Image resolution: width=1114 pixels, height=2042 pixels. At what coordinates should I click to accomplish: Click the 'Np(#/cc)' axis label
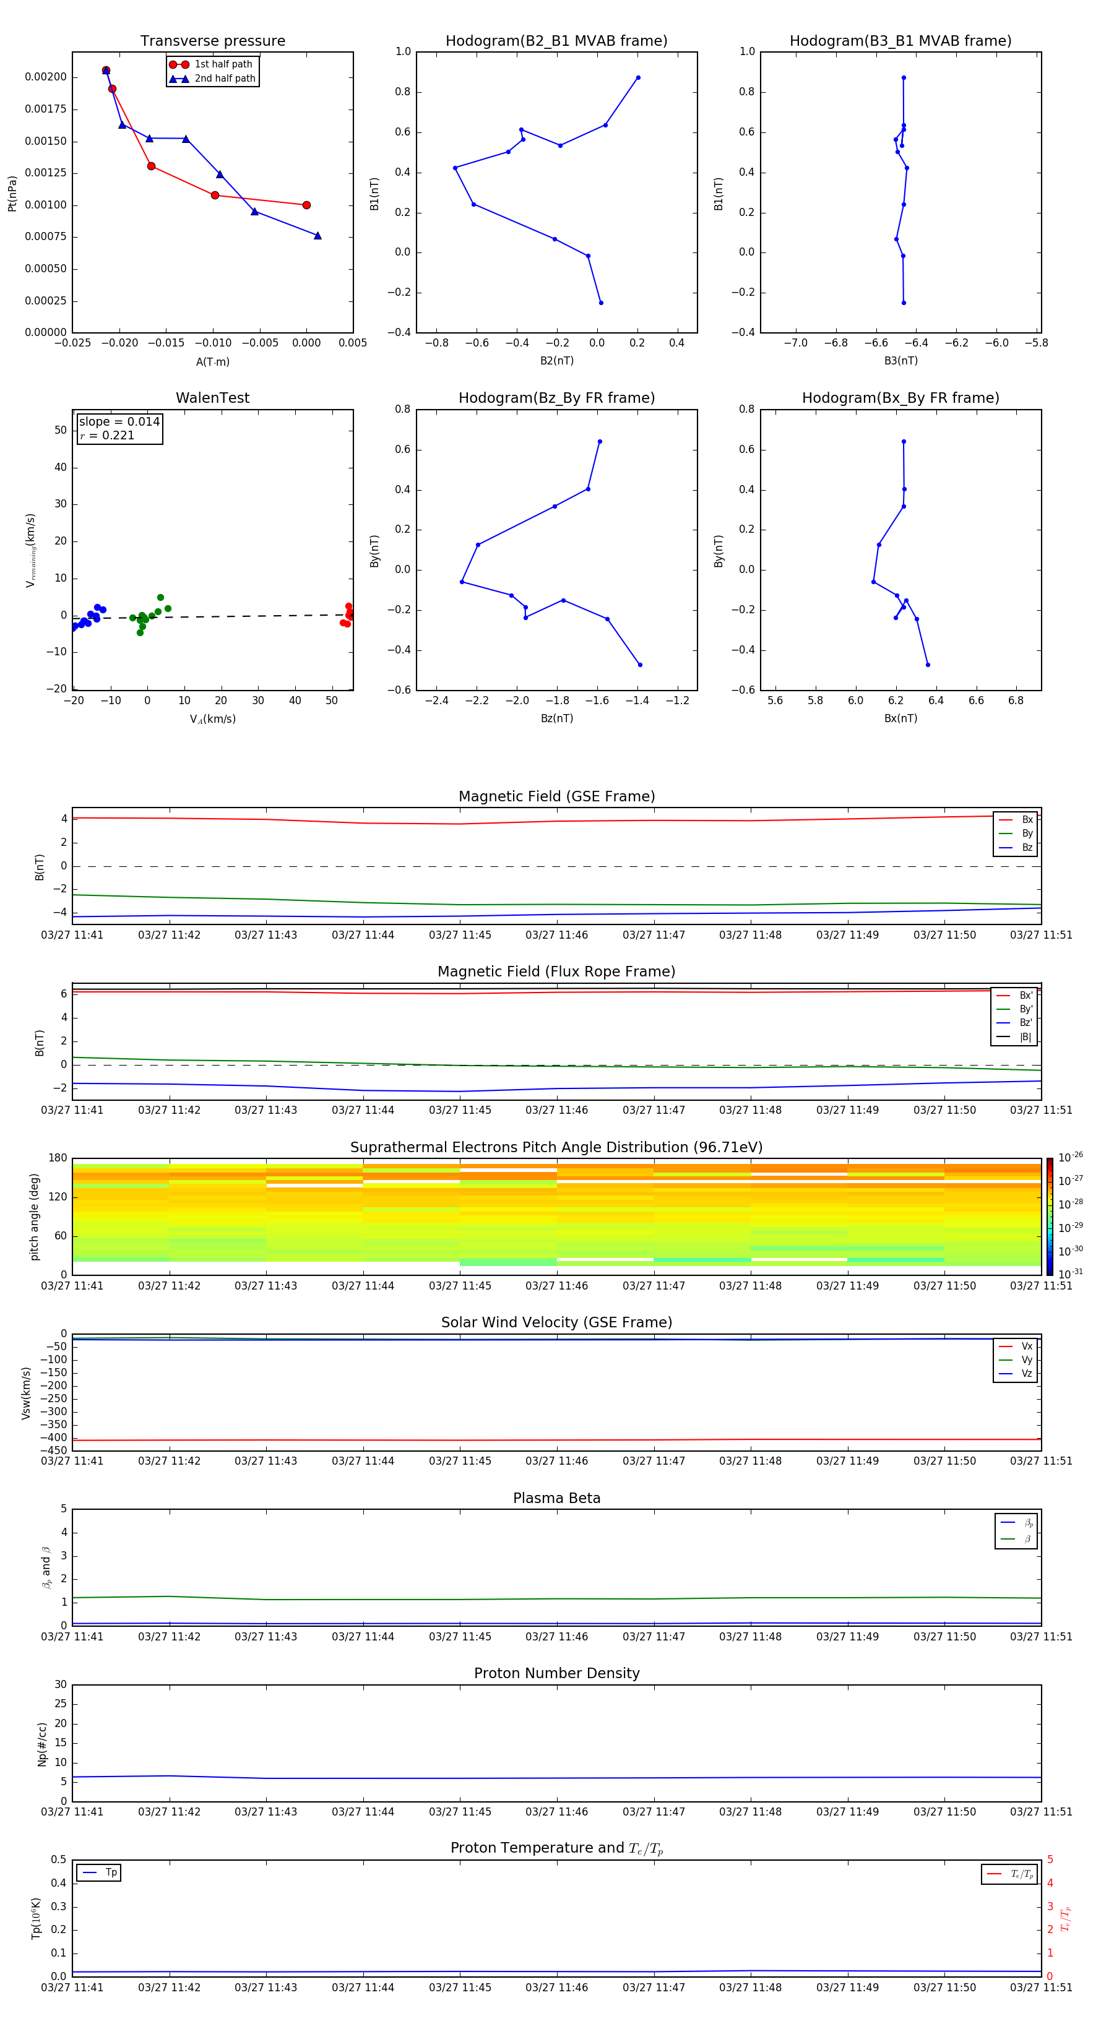pos(42,1744)
